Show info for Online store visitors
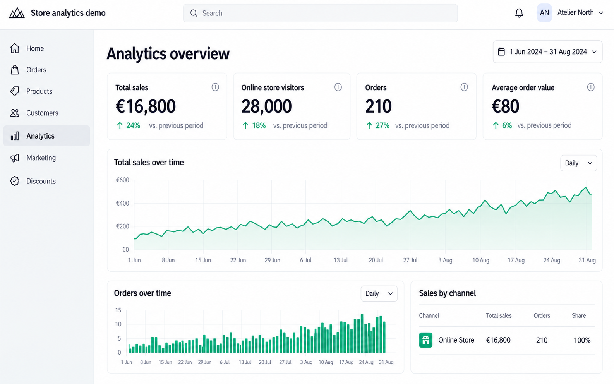Screen dimensions: 614x384 tap(338, 87)
